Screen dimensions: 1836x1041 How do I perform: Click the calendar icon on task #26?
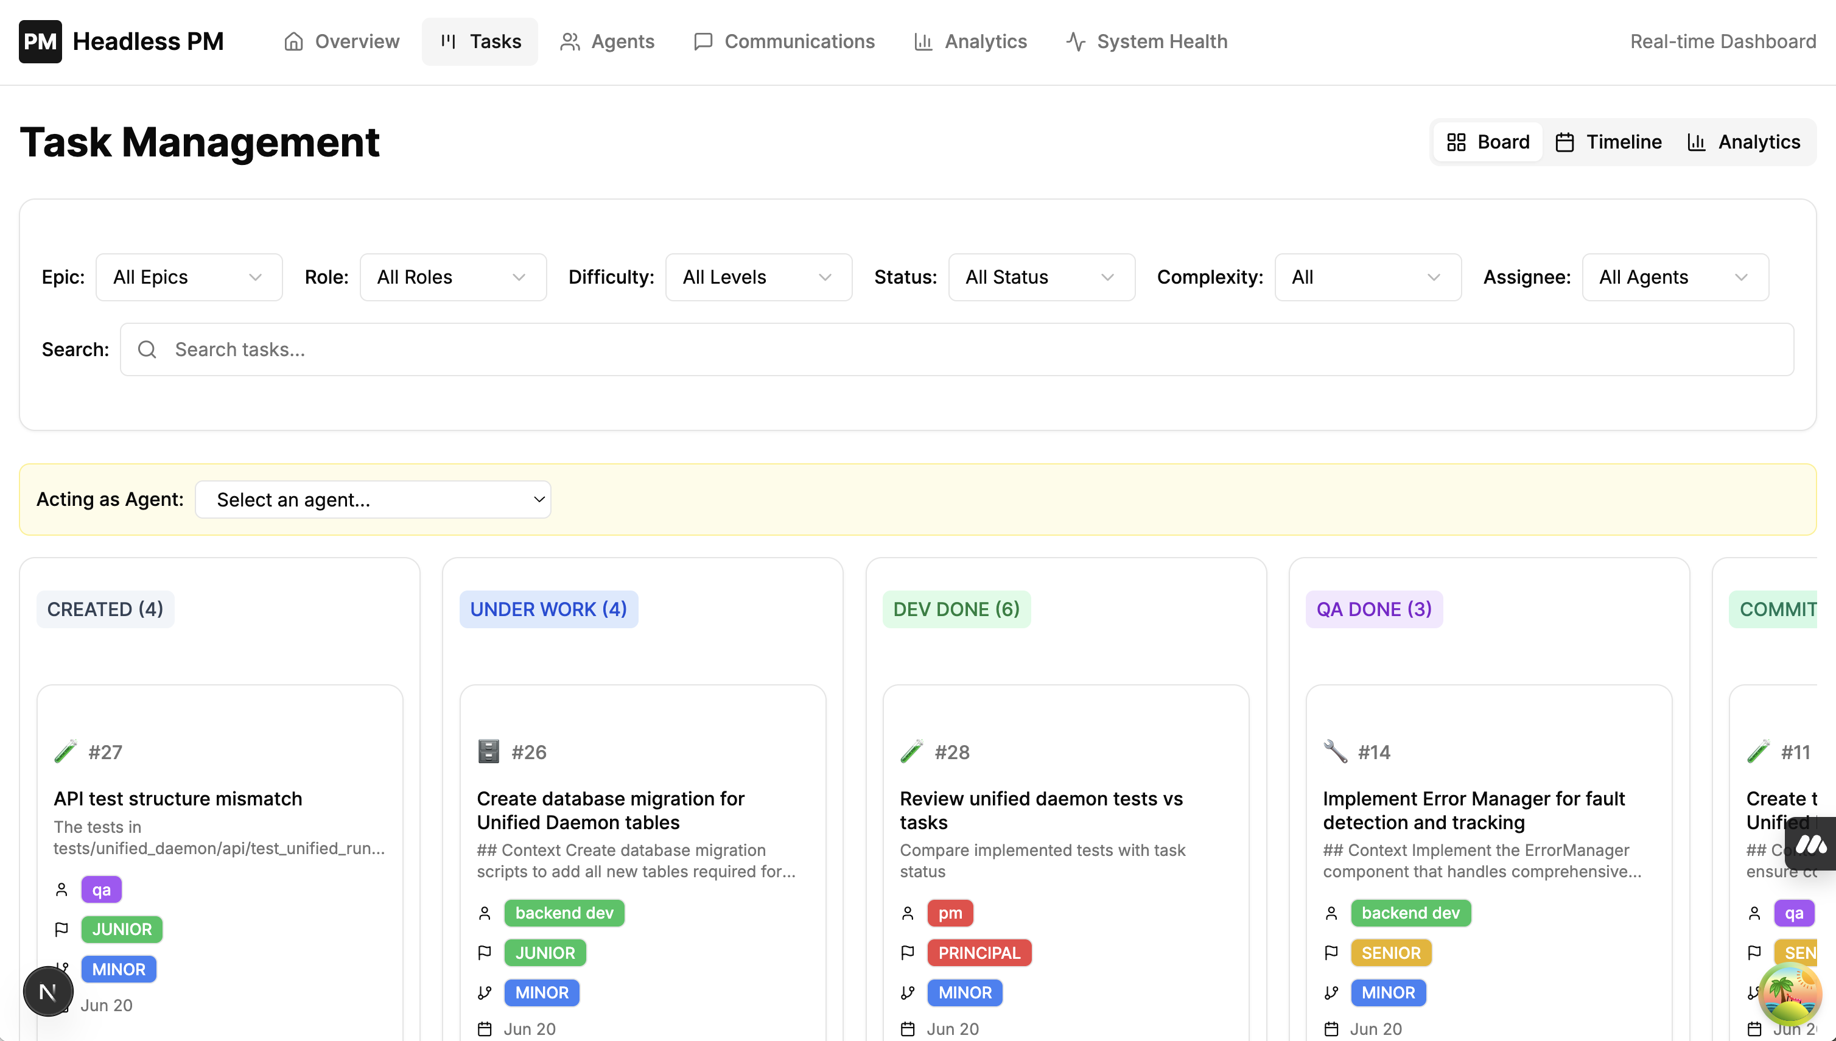tap(485, 1029)
